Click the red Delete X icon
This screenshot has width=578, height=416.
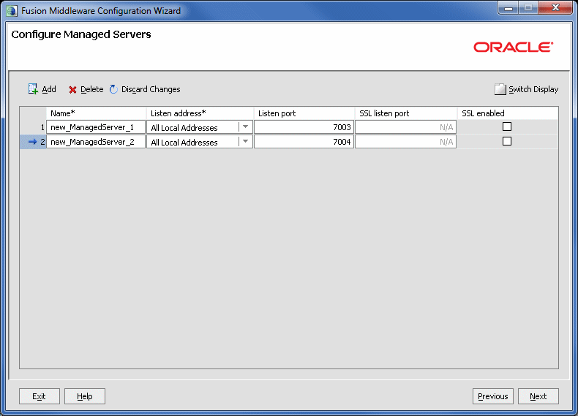[72, 89]
